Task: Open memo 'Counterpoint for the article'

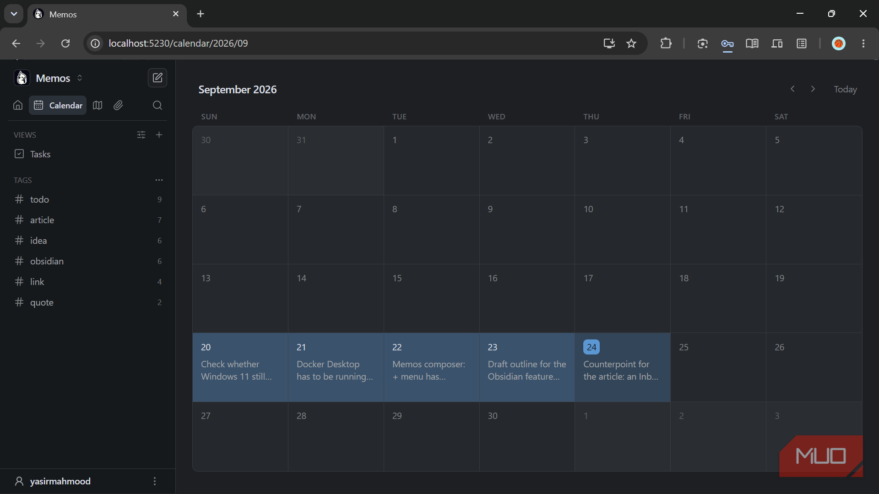Action: [621, 370]
